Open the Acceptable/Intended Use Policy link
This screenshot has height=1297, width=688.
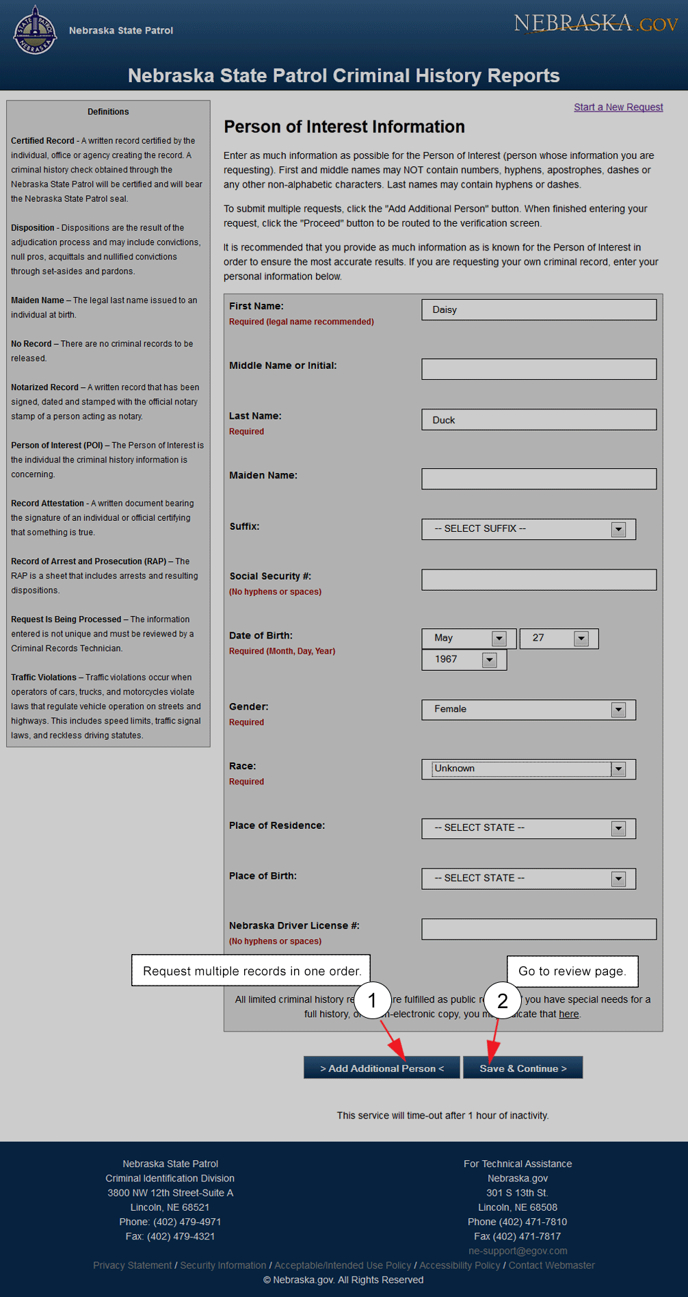tap(343, 1265)
